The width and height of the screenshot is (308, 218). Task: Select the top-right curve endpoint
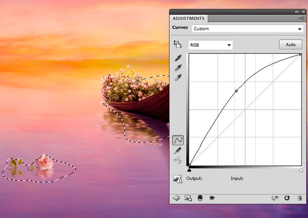(x=300, y=54)
